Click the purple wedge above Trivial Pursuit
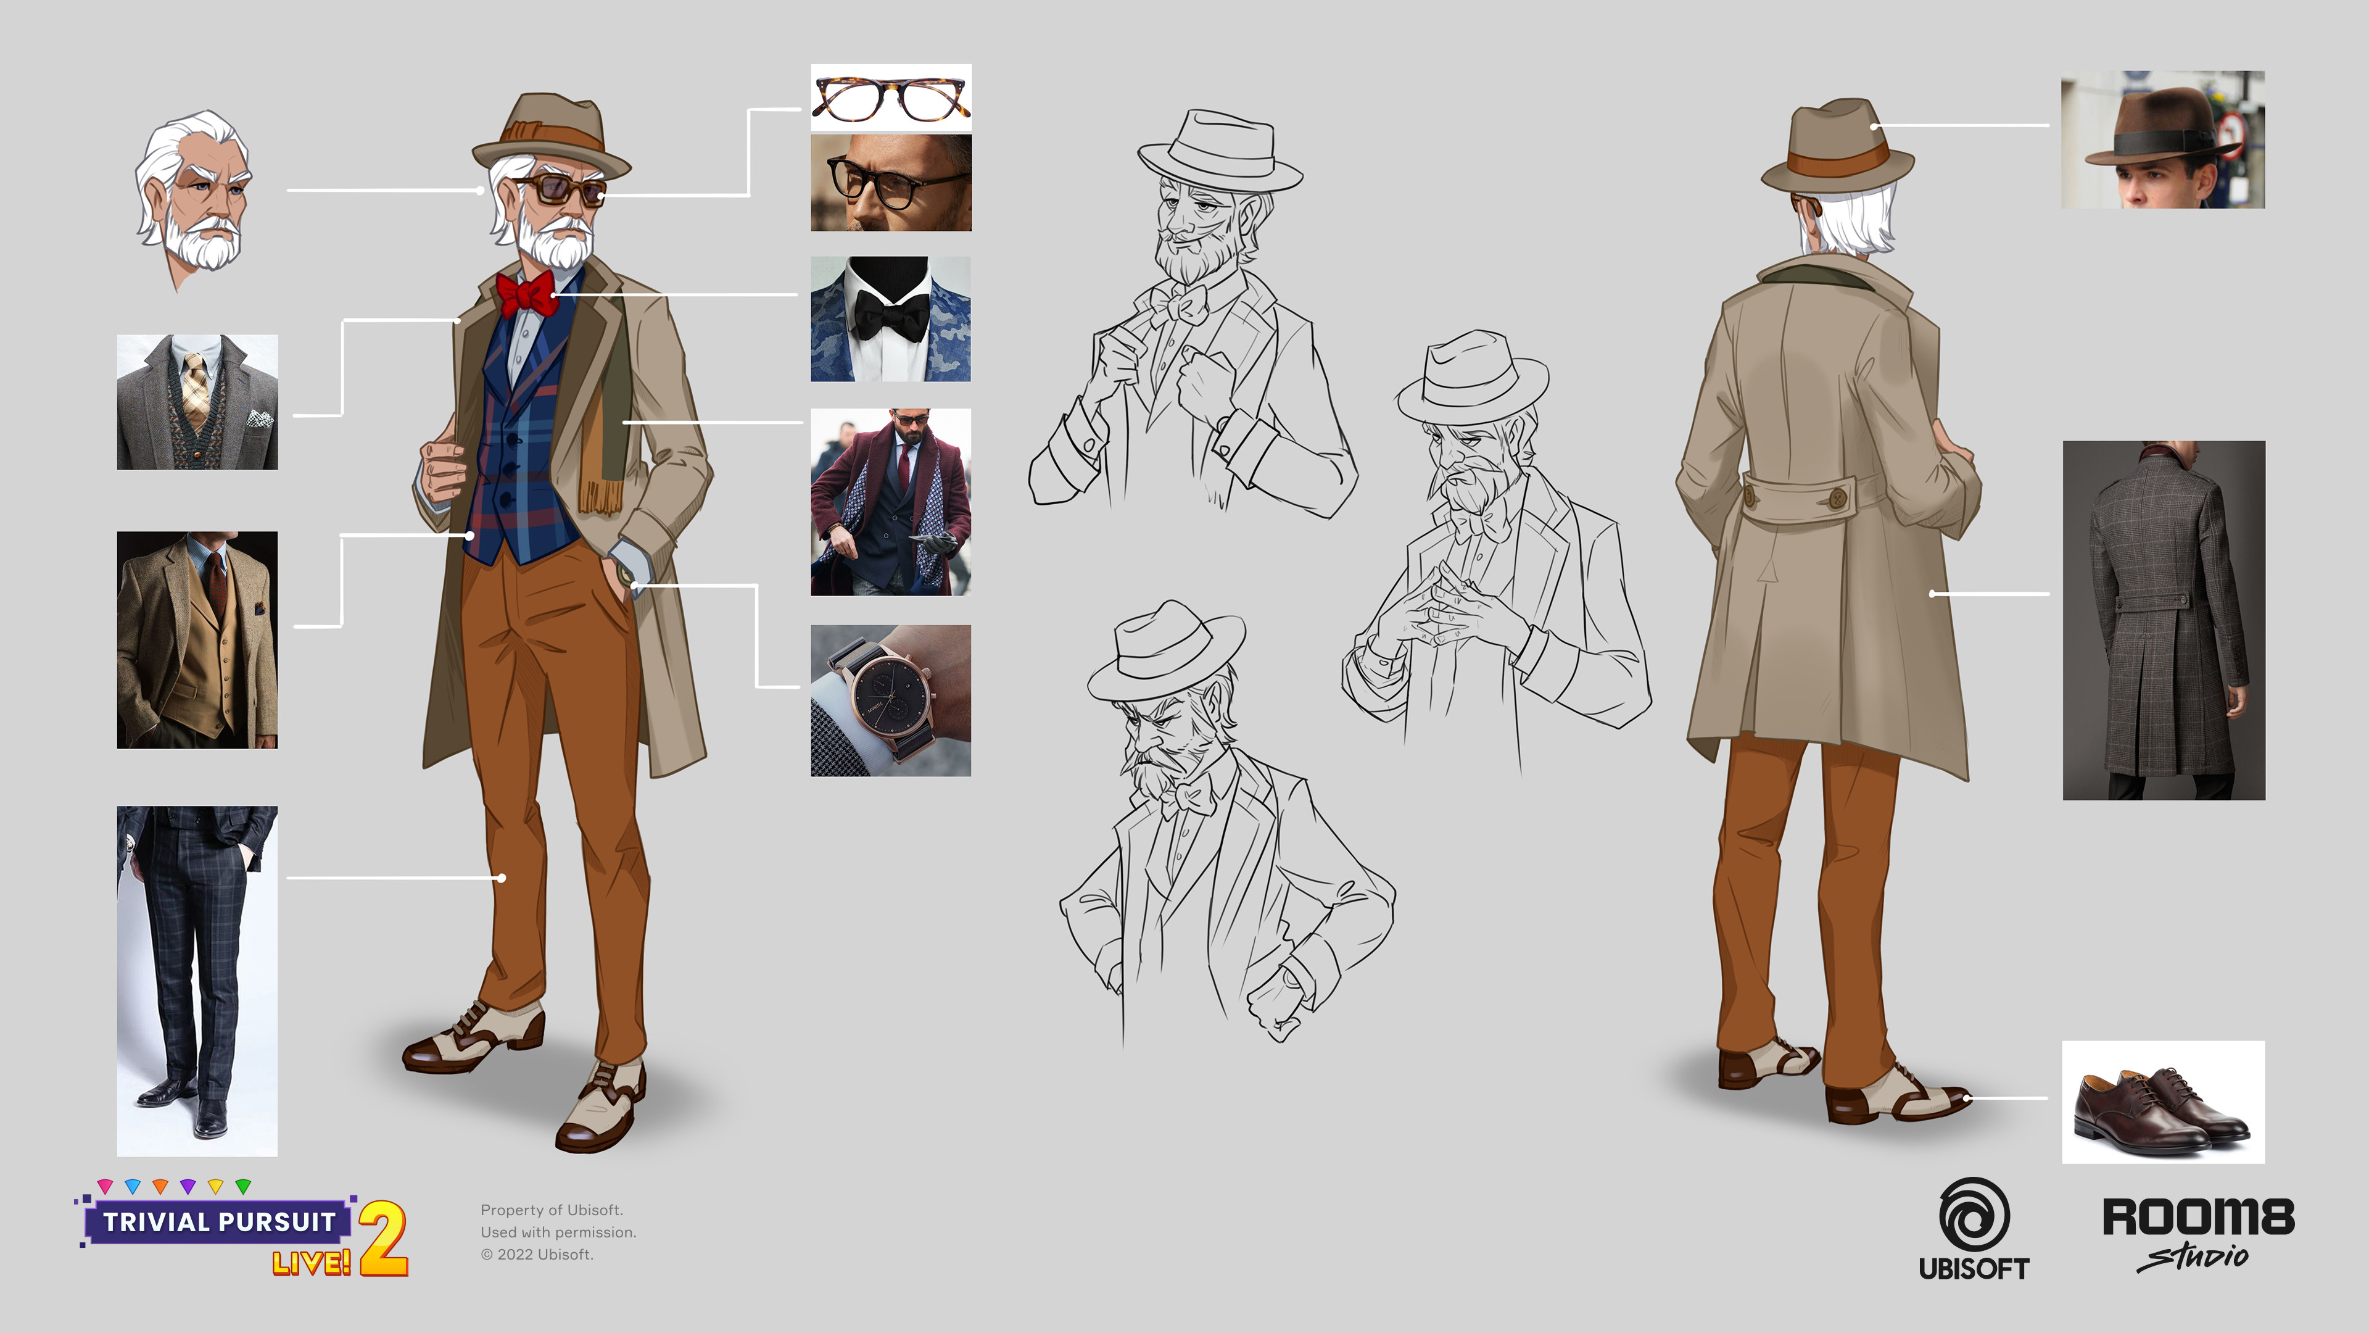 pos(188,1186)
